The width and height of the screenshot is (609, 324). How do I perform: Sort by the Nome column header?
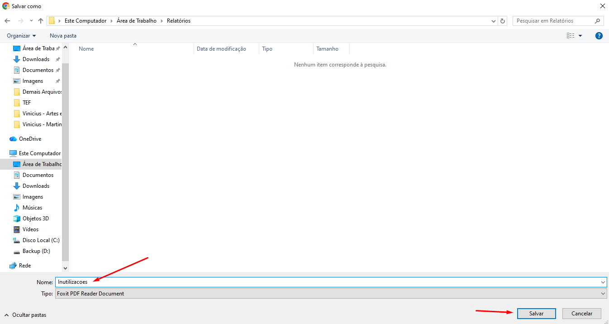86,49
